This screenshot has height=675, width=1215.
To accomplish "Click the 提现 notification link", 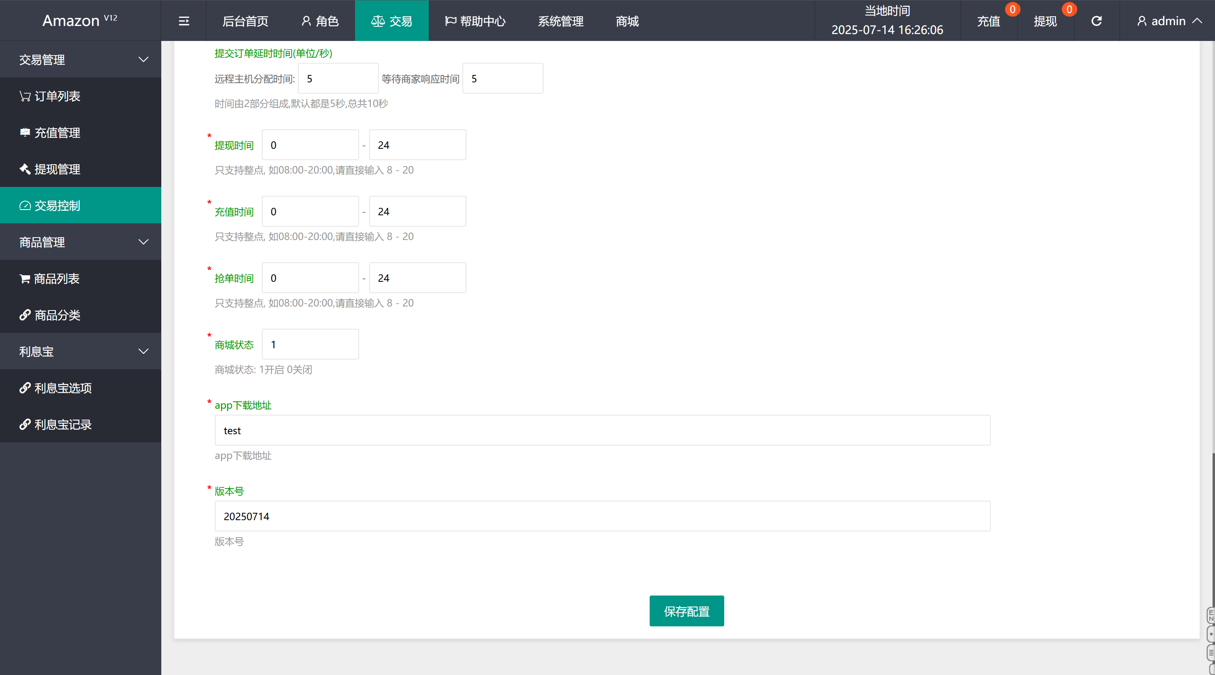I will (x=1045, y=21).
